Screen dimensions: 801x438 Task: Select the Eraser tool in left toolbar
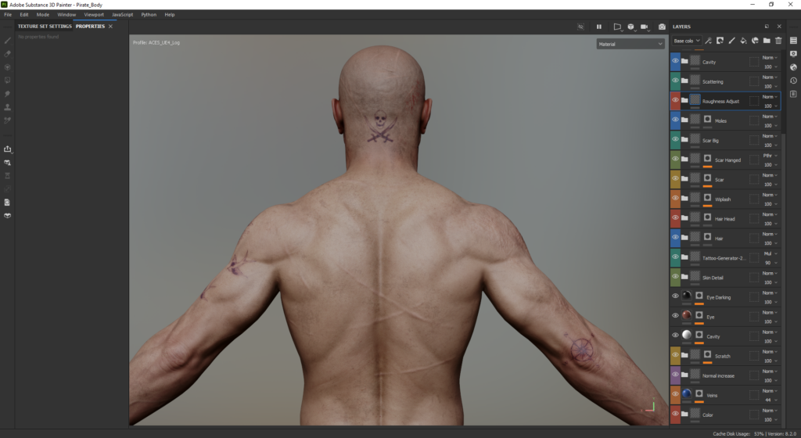(x=8, y=54)
